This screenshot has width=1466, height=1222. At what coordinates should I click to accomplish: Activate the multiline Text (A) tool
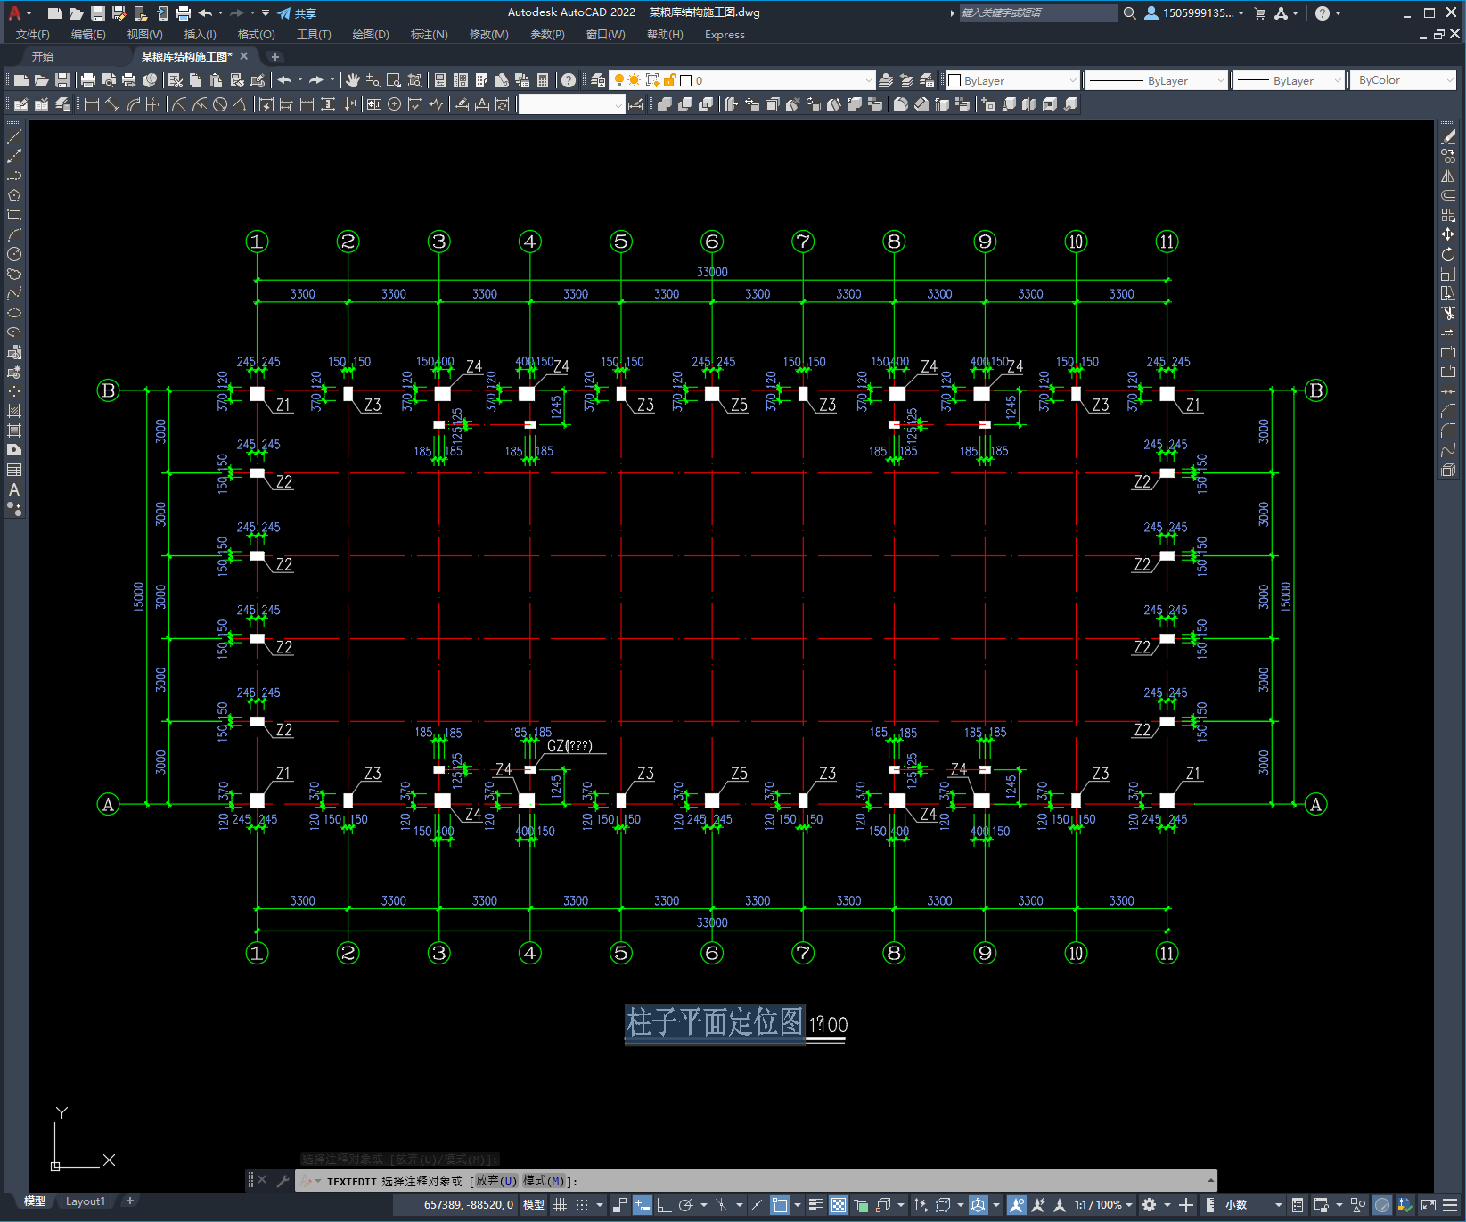point(14,489)
